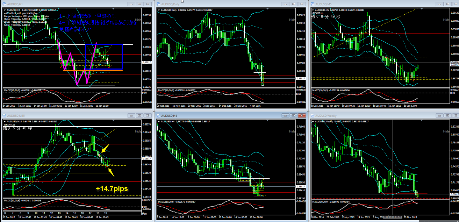Image resolution: width=459 pixels, height=222 pixels.
Task: Expand the triangle menu beside AUDUSD,Daily label
Action: (x=158, y=10)
